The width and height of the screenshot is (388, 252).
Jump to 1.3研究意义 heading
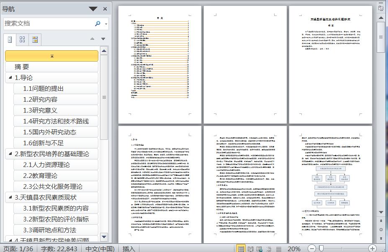[x=56, y=111]
